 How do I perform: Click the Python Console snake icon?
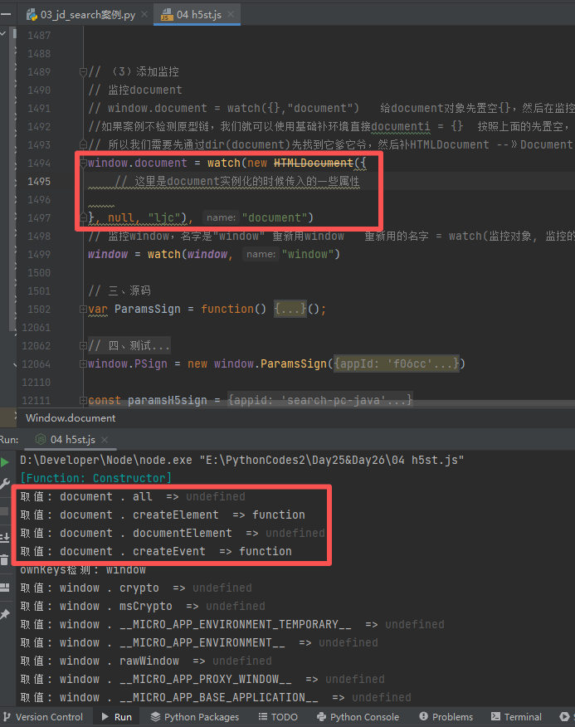[x=321, y=717]
